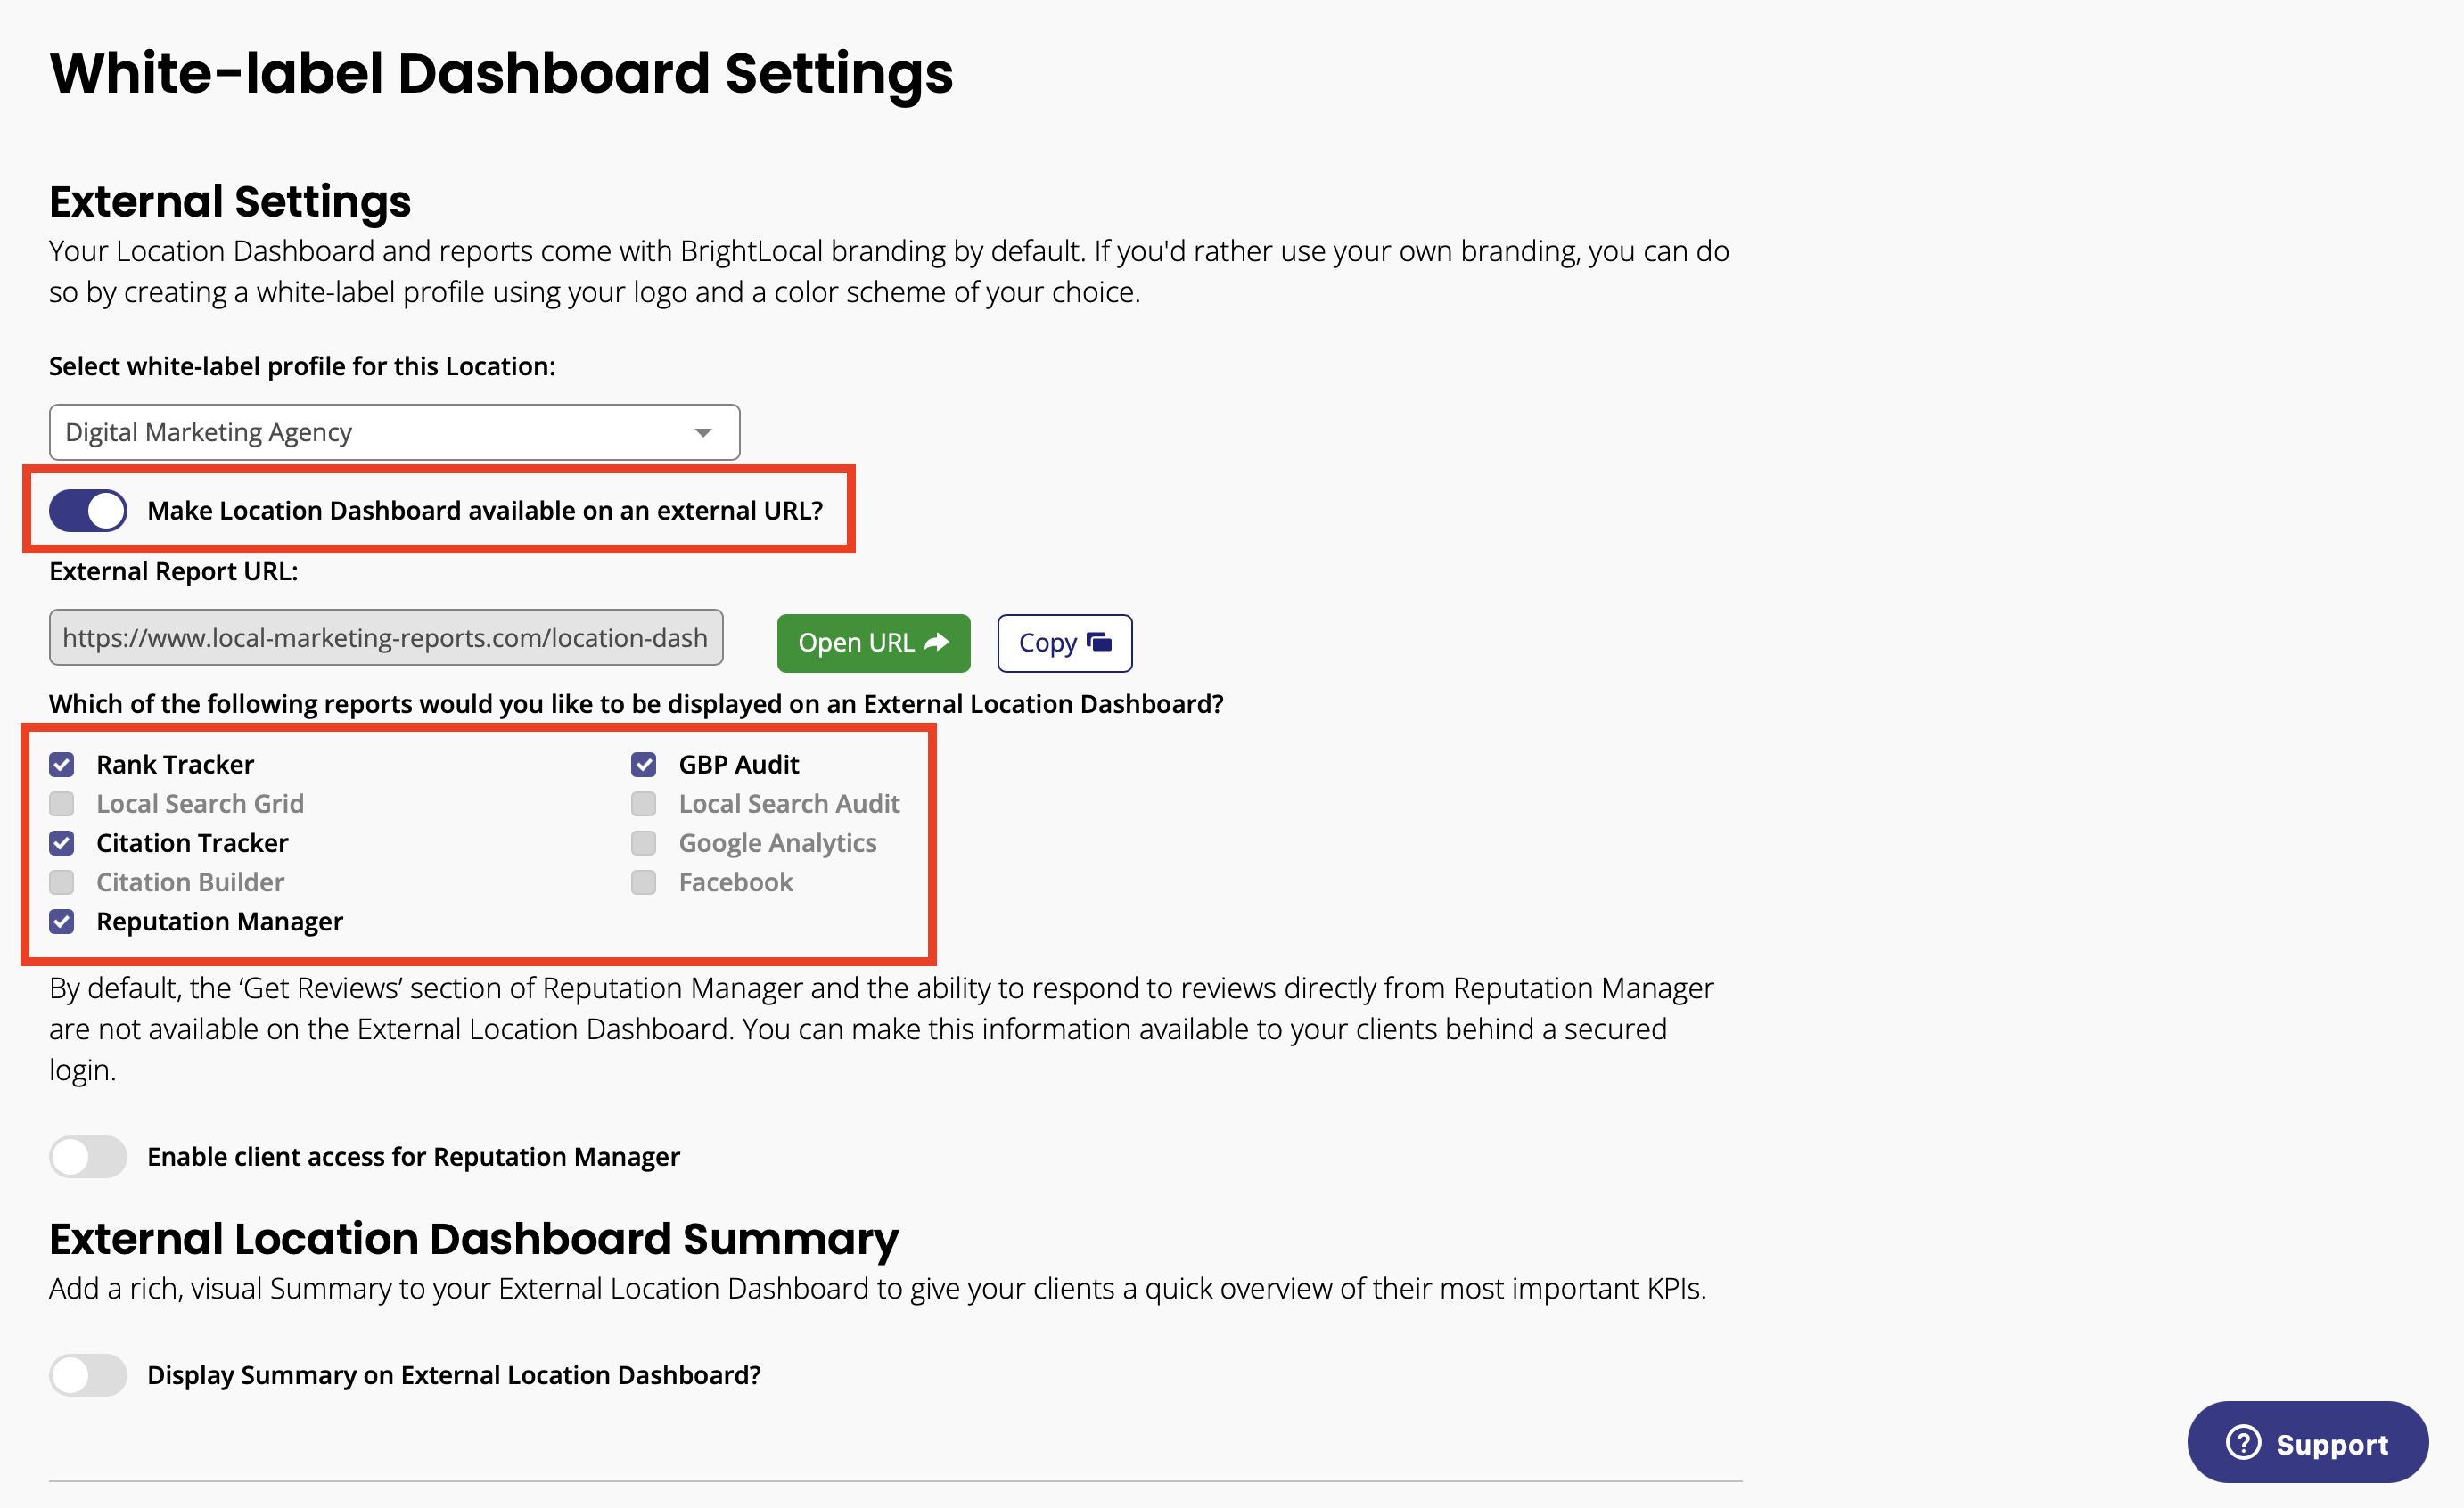Viewport: 2464px width, 1508px height.
Task: Check the Facebook checkbox
Action: pos(644,881)
